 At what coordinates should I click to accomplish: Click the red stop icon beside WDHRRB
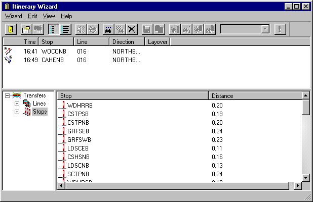coord(63,106)
